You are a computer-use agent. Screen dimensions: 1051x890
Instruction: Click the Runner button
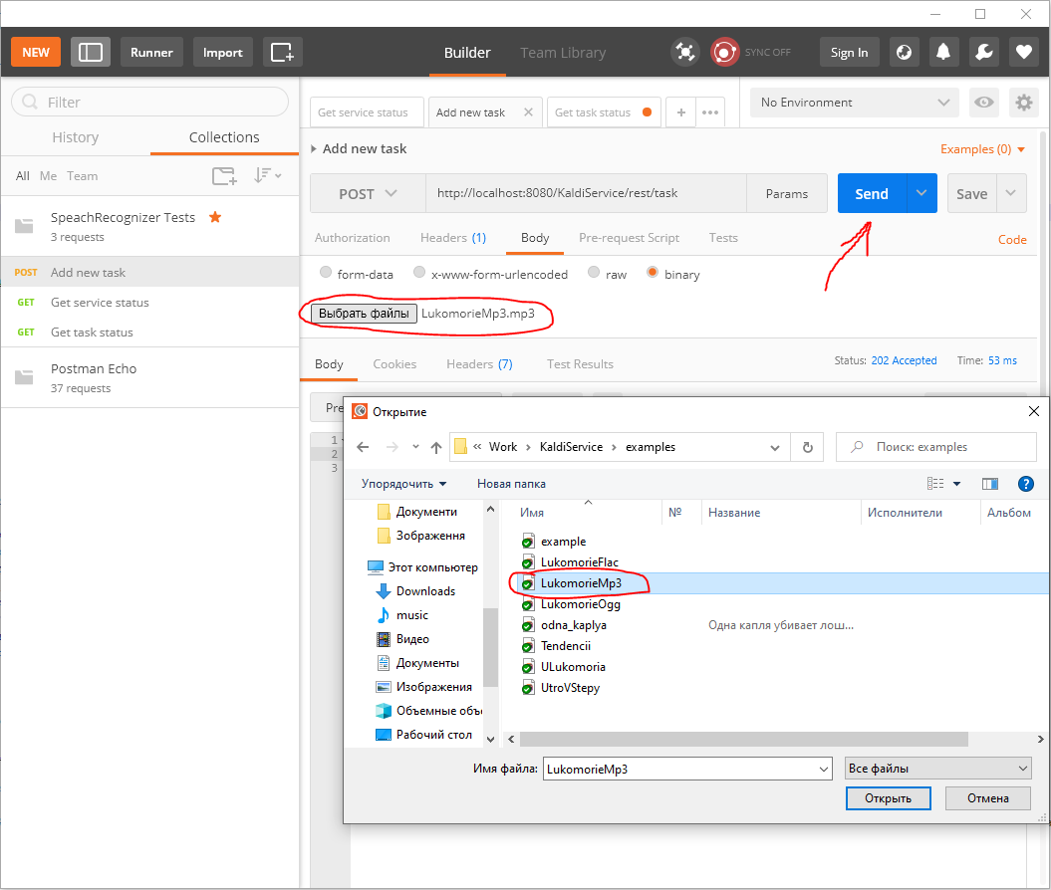pos(151,52)
